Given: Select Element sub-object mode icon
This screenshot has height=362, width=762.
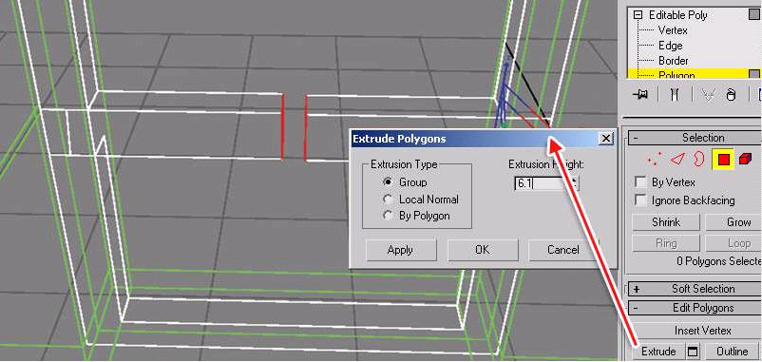Looking at the screenshot, I should point(745,159).
